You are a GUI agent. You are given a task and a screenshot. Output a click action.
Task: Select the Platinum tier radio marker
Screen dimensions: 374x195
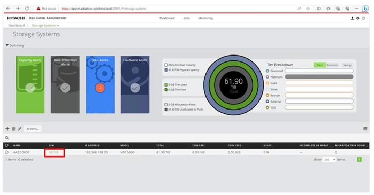(268, 77)
